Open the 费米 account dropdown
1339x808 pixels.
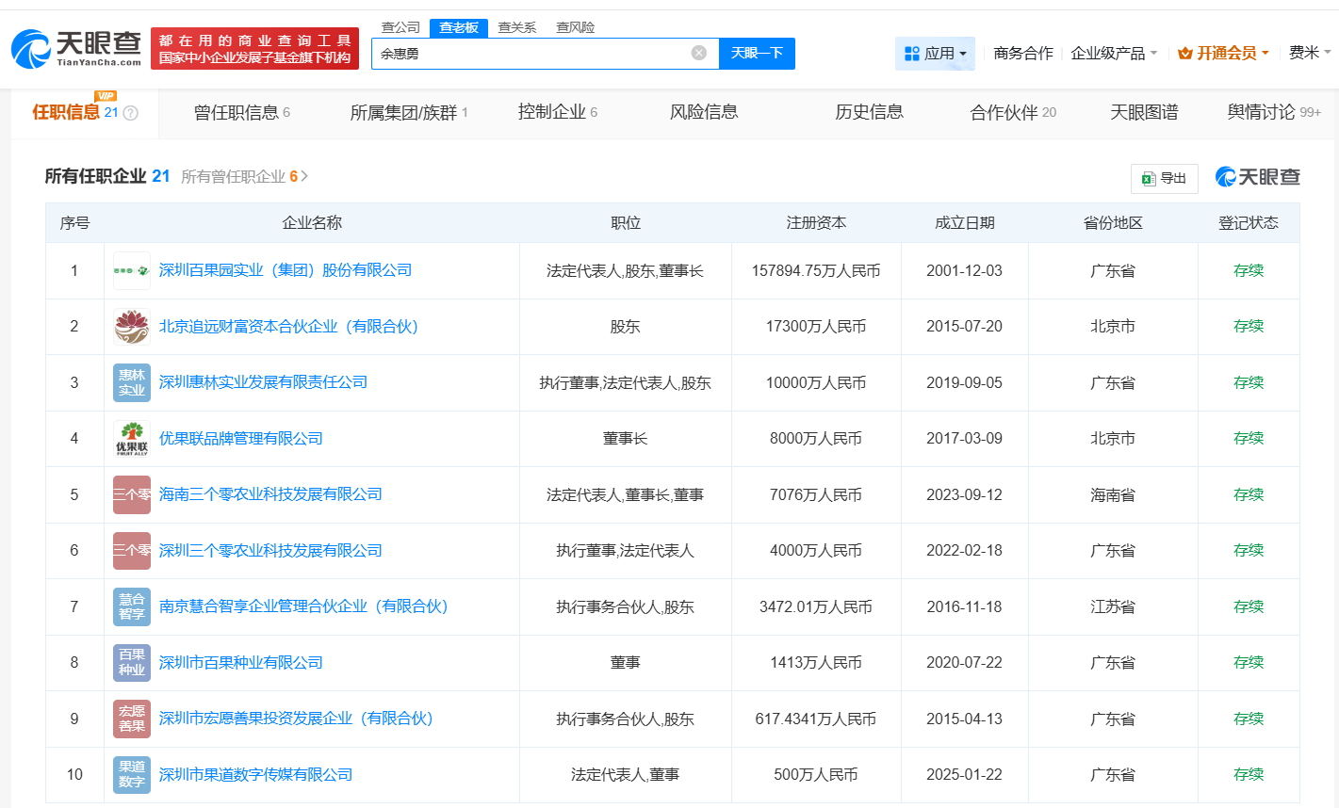click(1307, 54)
